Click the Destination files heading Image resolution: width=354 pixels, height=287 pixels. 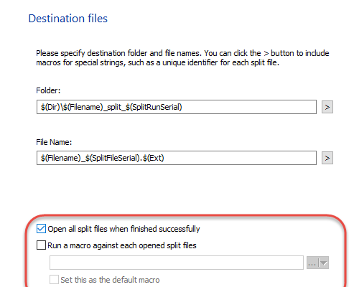click(68, 19)
